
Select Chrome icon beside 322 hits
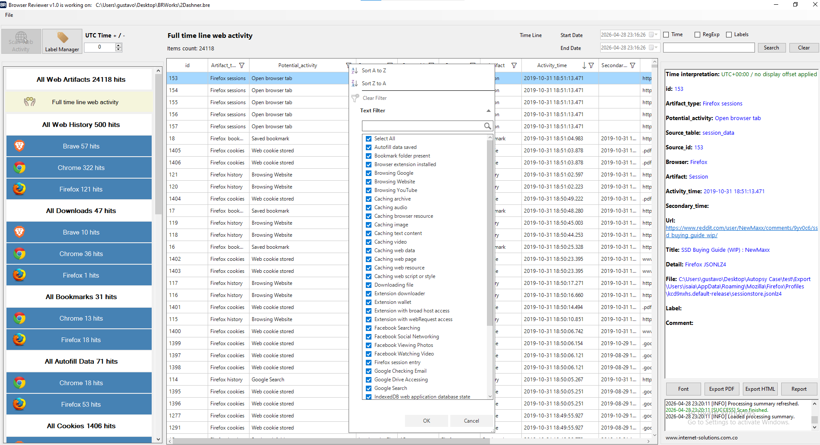(19, 167)
